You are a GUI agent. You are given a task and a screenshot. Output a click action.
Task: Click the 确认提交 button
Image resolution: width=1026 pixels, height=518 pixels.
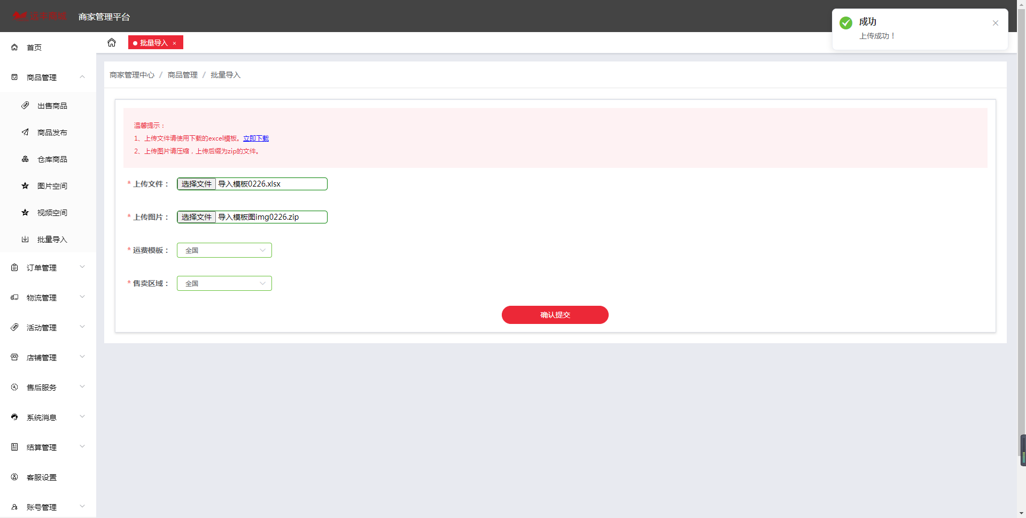(555, 315)
